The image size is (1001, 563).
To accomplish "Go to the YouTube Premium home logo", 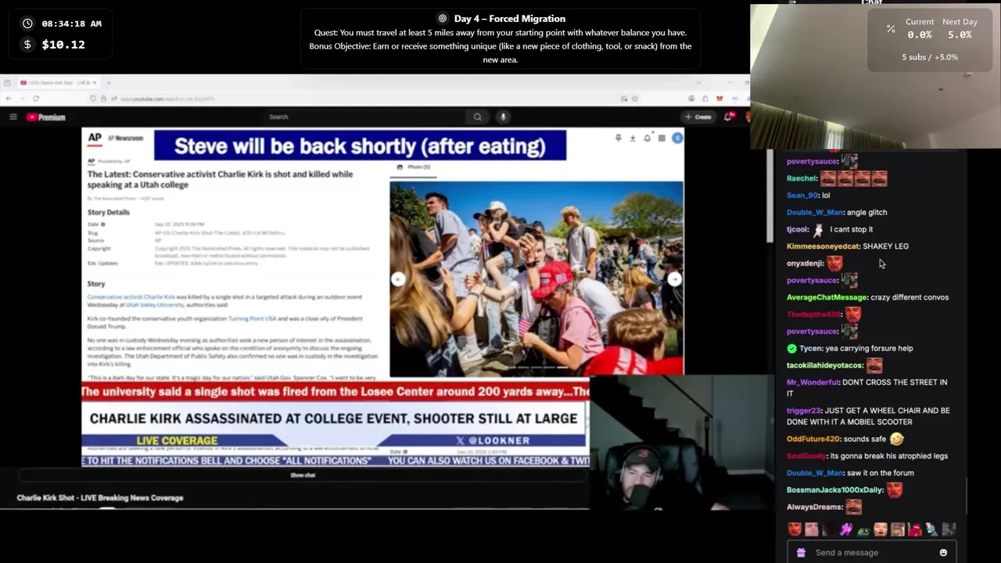I will coord(46,117).
